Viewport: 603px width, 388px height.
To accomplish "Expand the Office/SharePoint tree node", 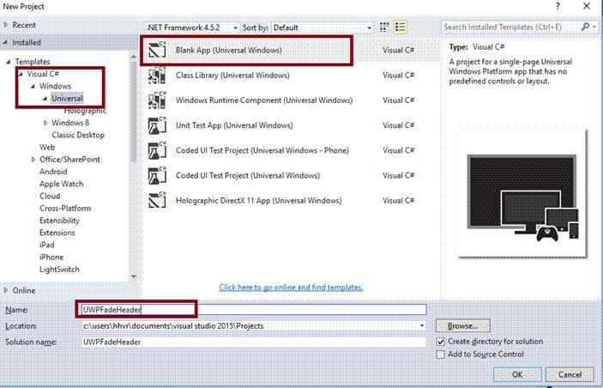I will point(33,160).
